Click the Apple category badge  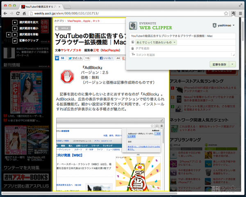tap(63, 28)
